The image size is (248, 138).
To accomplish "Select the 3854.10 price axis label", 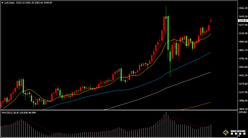I will 243,109.
